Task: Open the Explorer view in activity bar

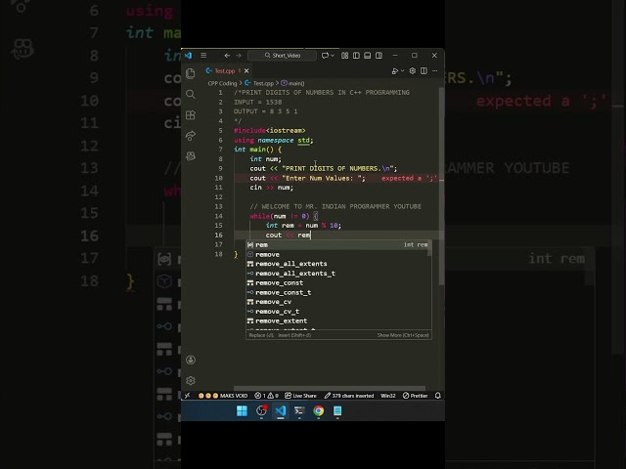Action: tap(191, 73)
